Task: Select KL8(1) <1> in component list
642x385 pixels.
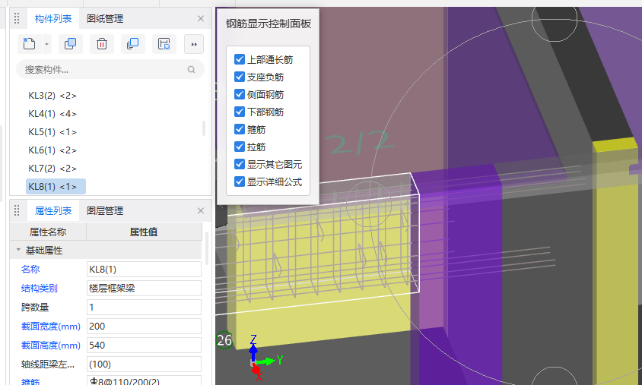Action: coord(56,186)
